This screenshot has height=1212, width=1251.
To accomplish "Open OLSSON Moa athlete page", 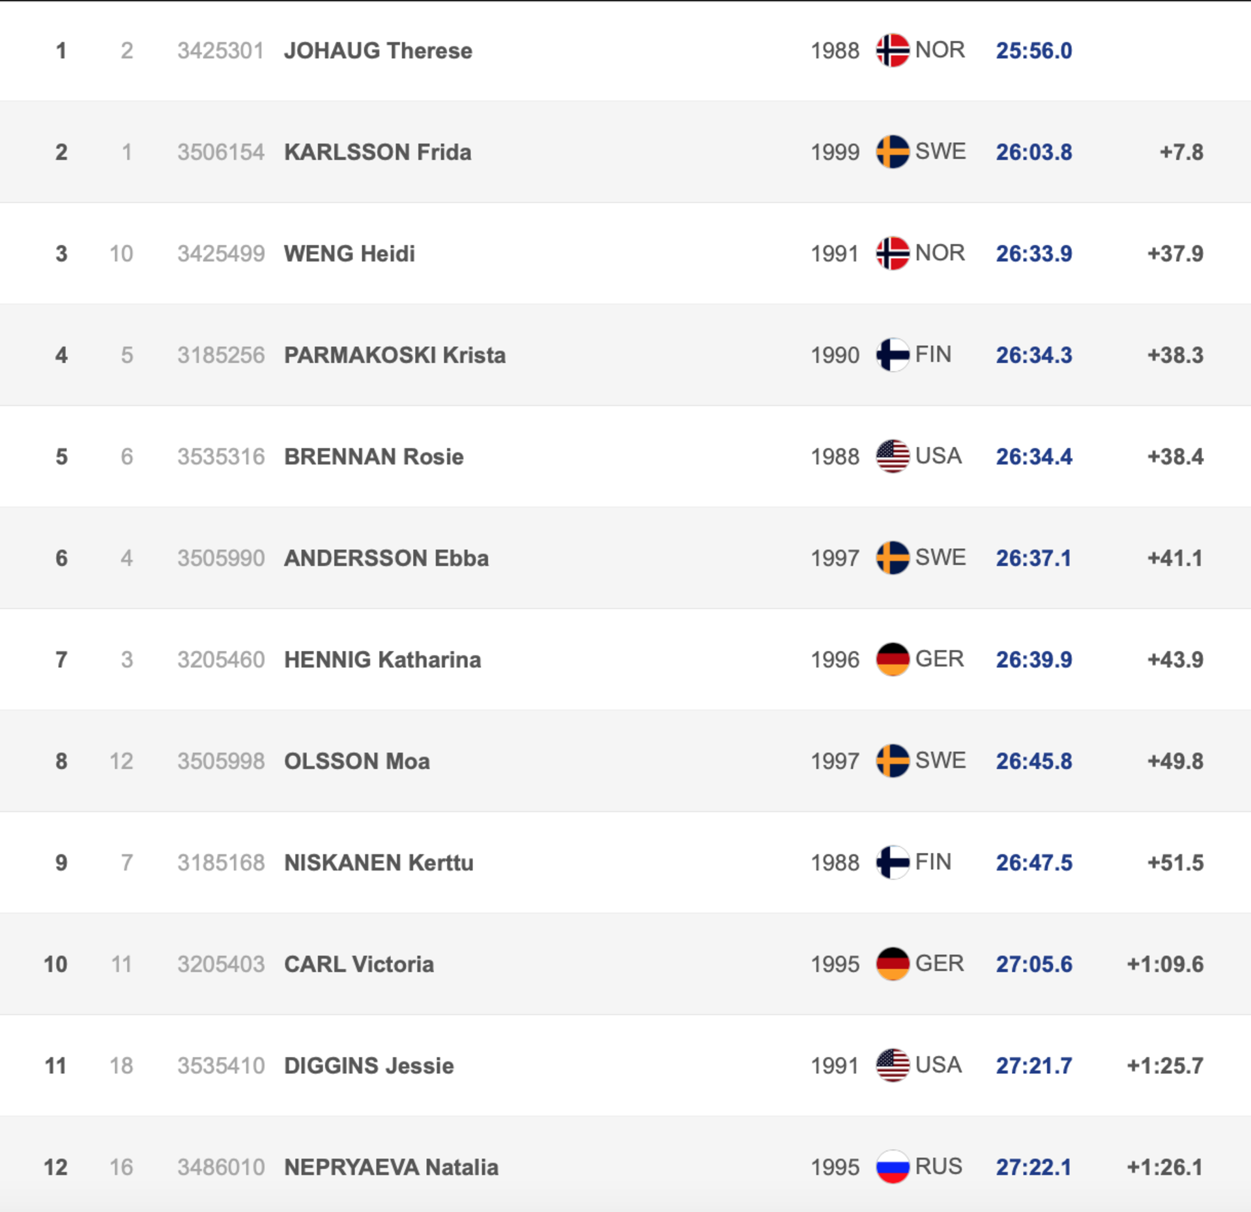I will 357,761.
